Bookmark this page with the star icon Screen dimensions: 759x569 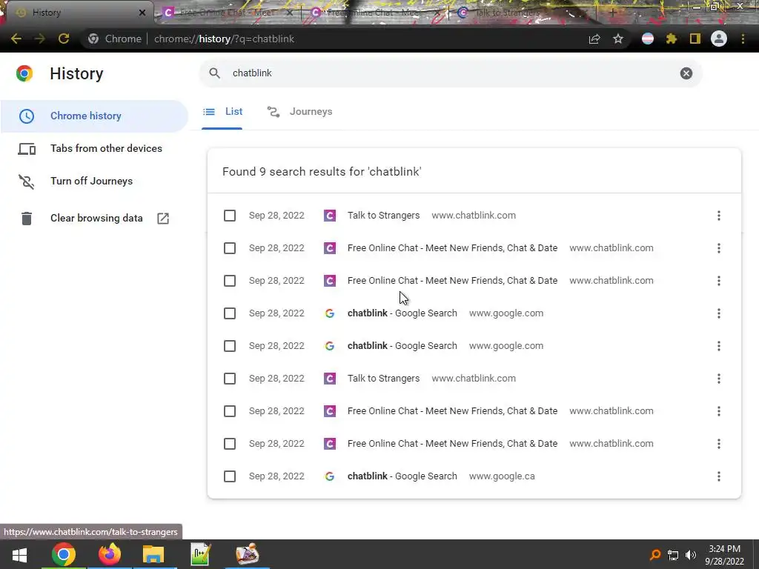coord(618,39)
